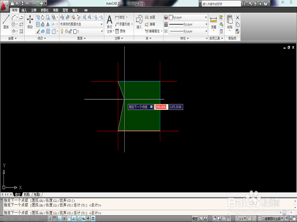Click the New file icon in quick access toolbar

tap(12, 3)
